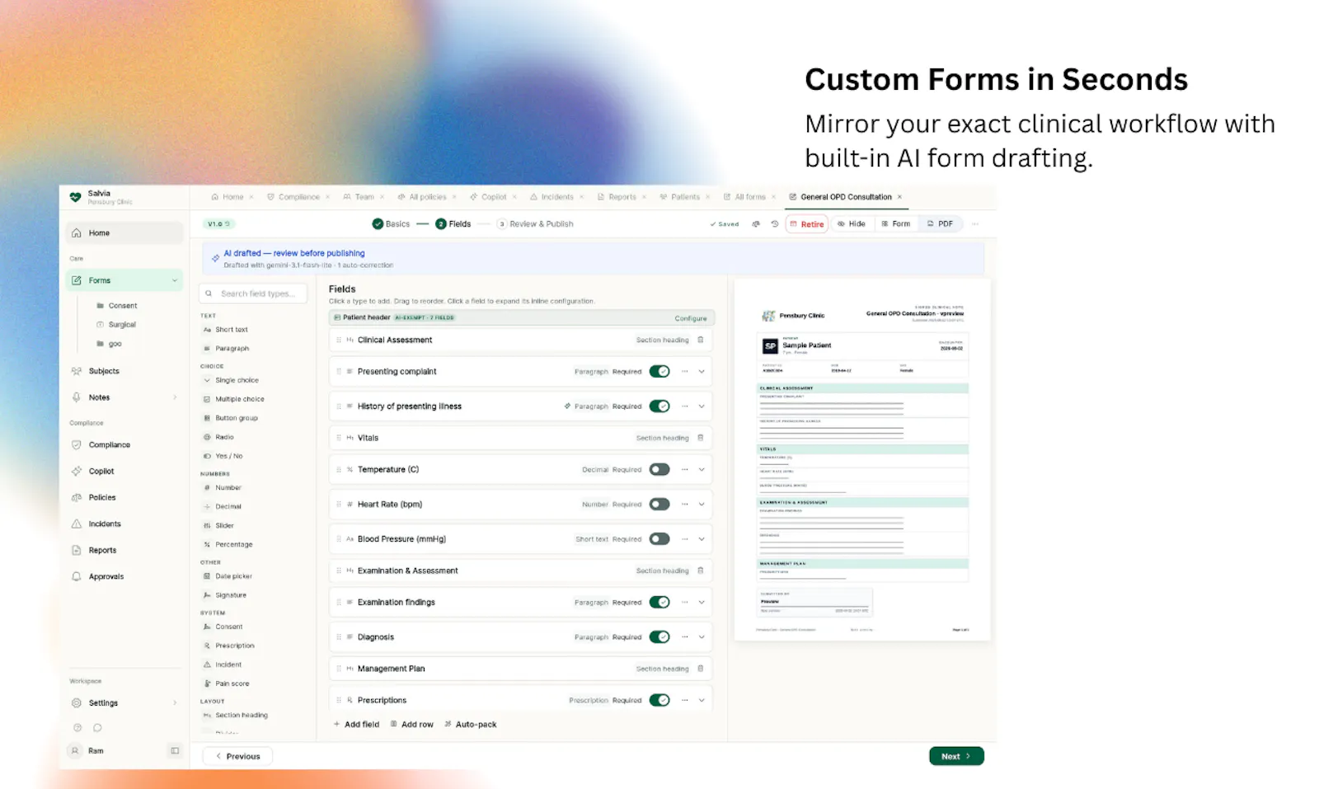Open the chat bubble icon in sidebar
The width and height of the screenshot is (1319, 789).
pos(97,728)
